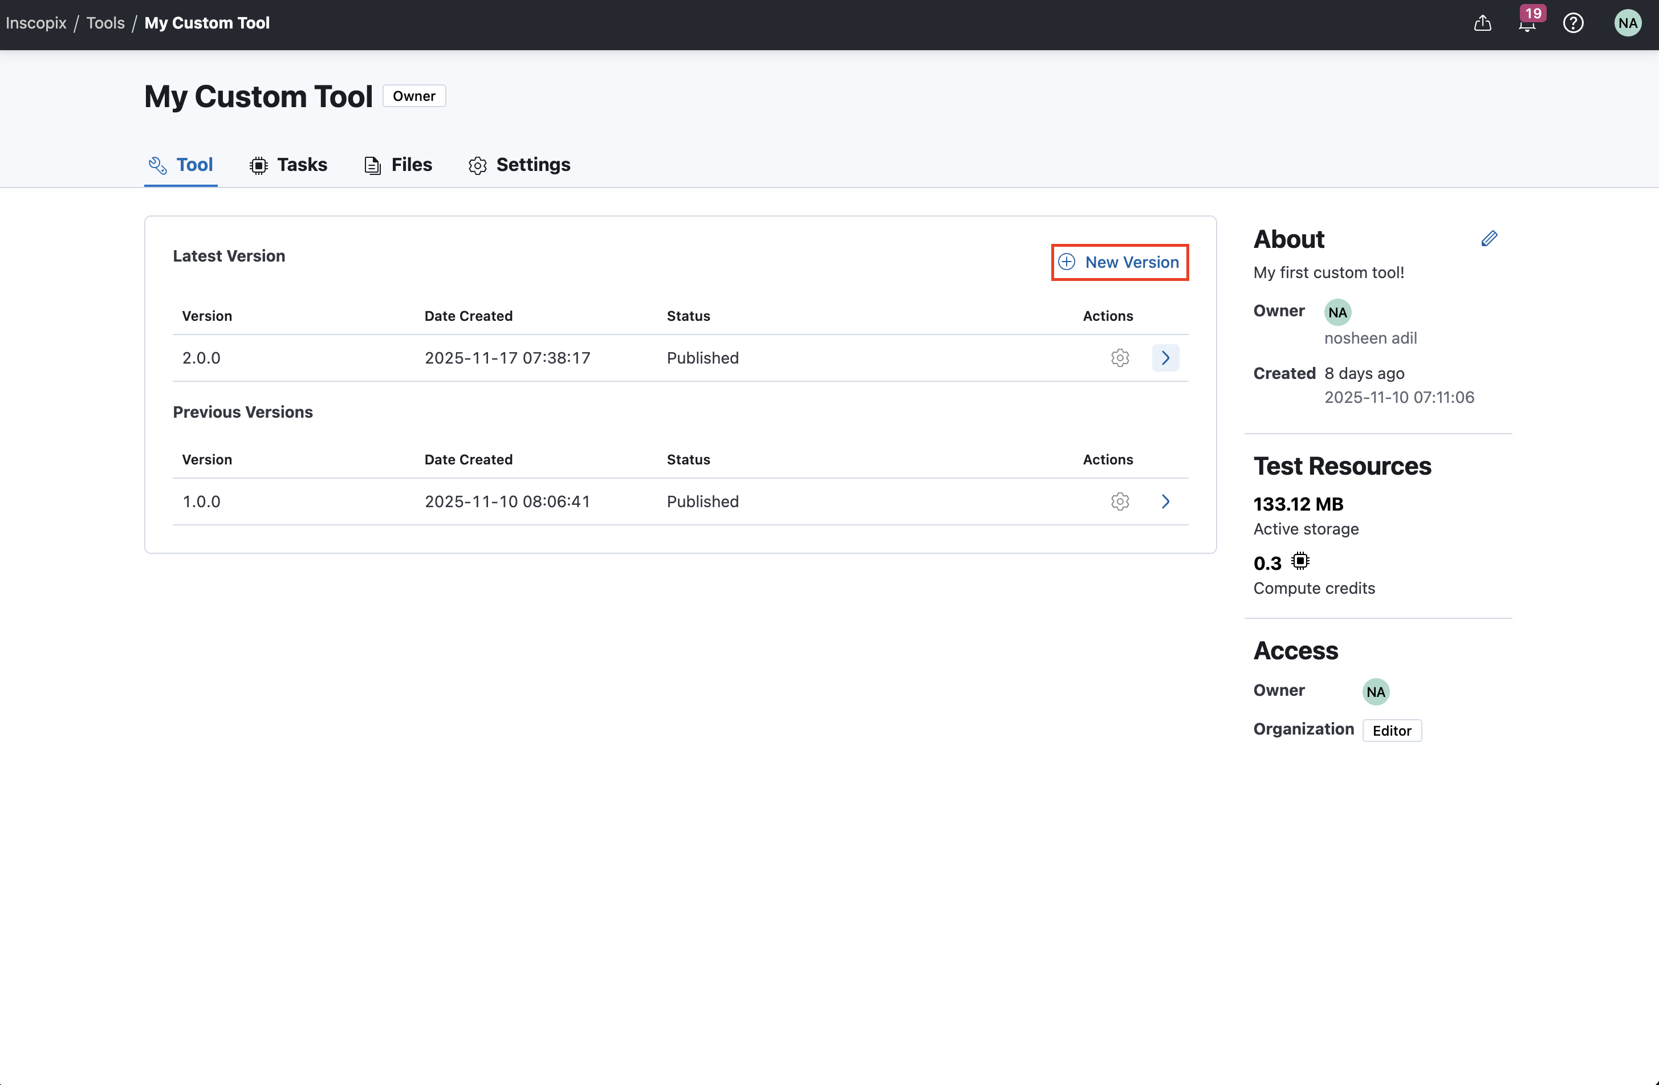Open the notifications bell

click(1527, 24)
